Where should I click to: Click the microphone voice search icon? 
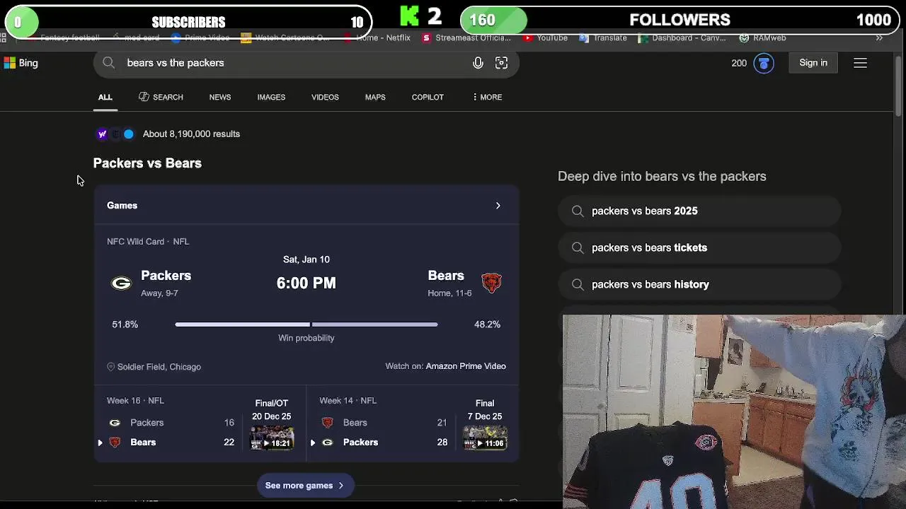click(x=478, y=63)
